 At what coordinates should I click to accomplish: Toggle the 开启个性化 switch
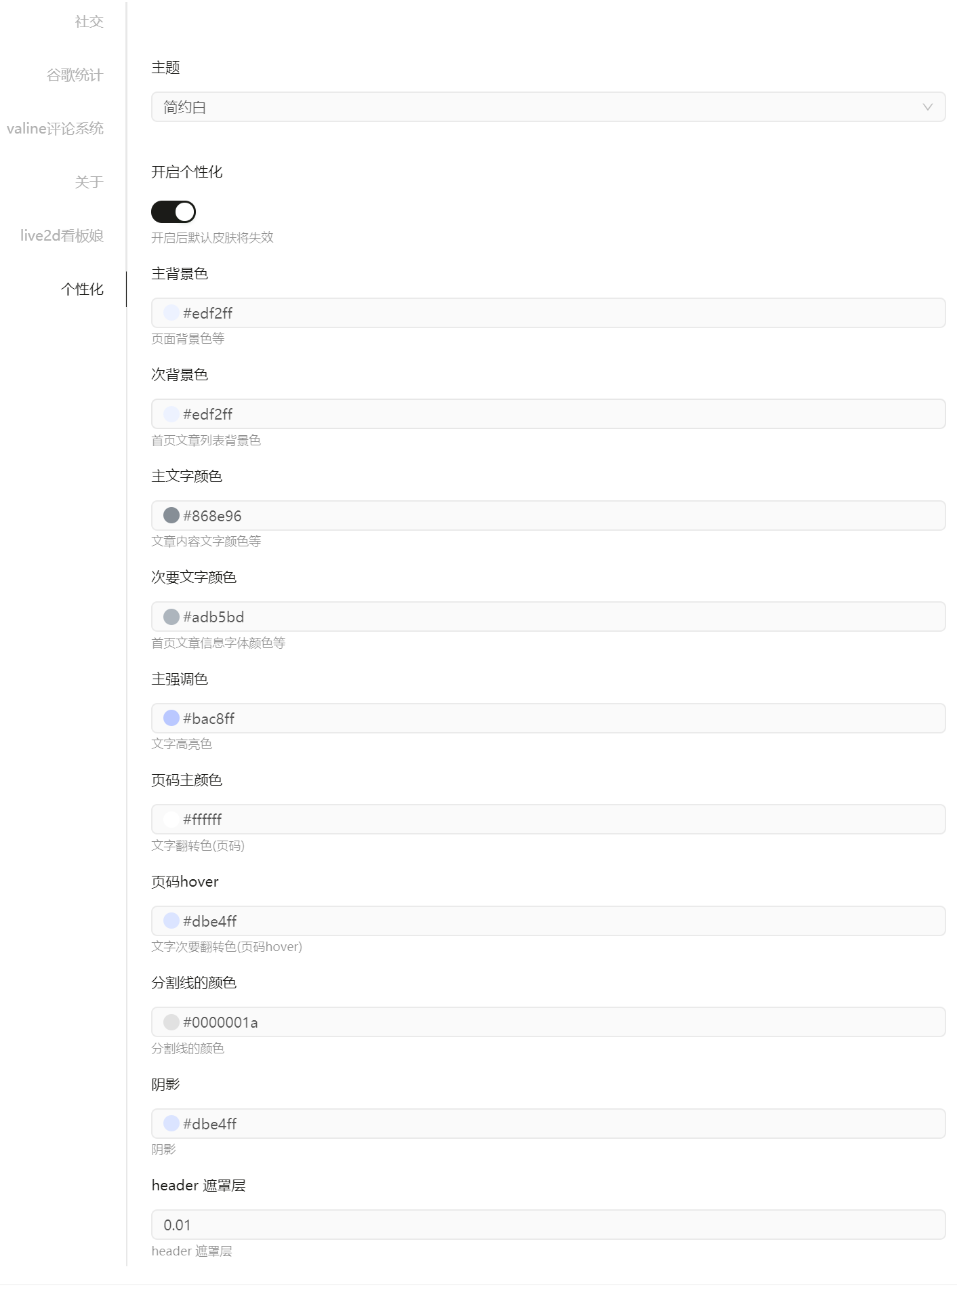point(173,211)
